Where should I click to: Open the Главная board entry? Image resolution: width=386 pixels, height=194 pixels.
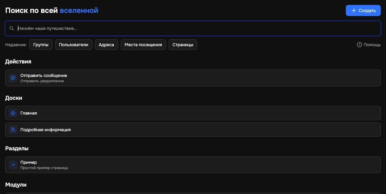point(193,113)
